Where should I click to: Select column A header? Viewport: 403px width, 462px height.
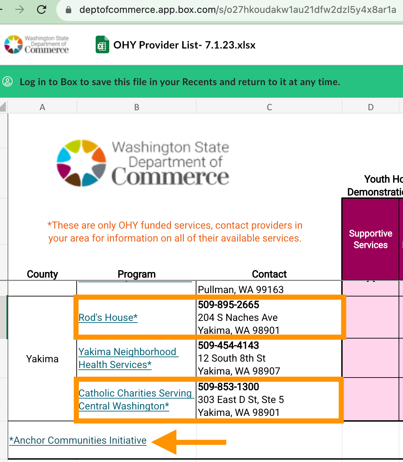coord(42,107)
